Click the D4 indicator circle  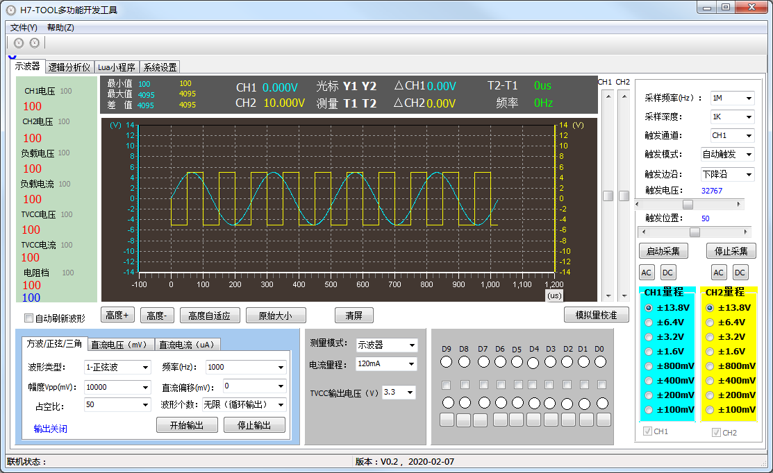coord(533,363)
